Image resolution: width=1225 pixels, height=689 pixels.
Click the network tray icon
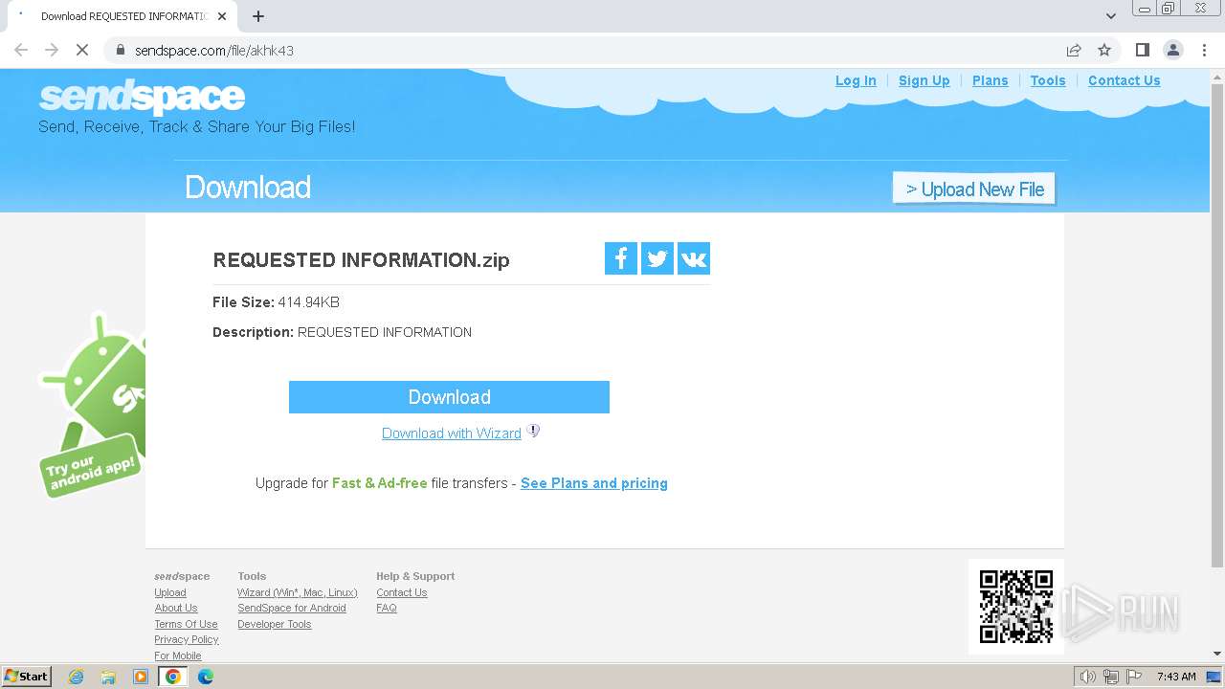click(x=1110, y=677)
